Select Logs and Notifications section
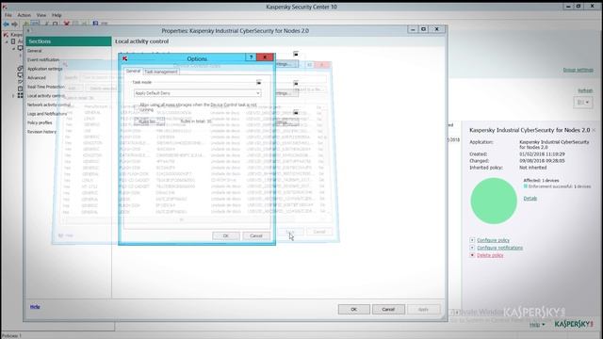The width and height of the screenshot is (603, 339). (47, 114)
